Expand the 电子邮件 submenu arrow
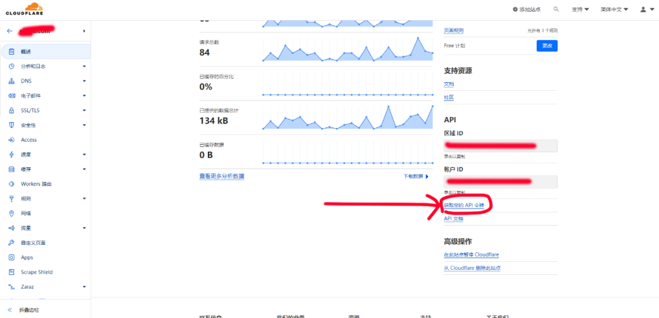659x318 pixels. pyautogui.click(x=84, y=95)
